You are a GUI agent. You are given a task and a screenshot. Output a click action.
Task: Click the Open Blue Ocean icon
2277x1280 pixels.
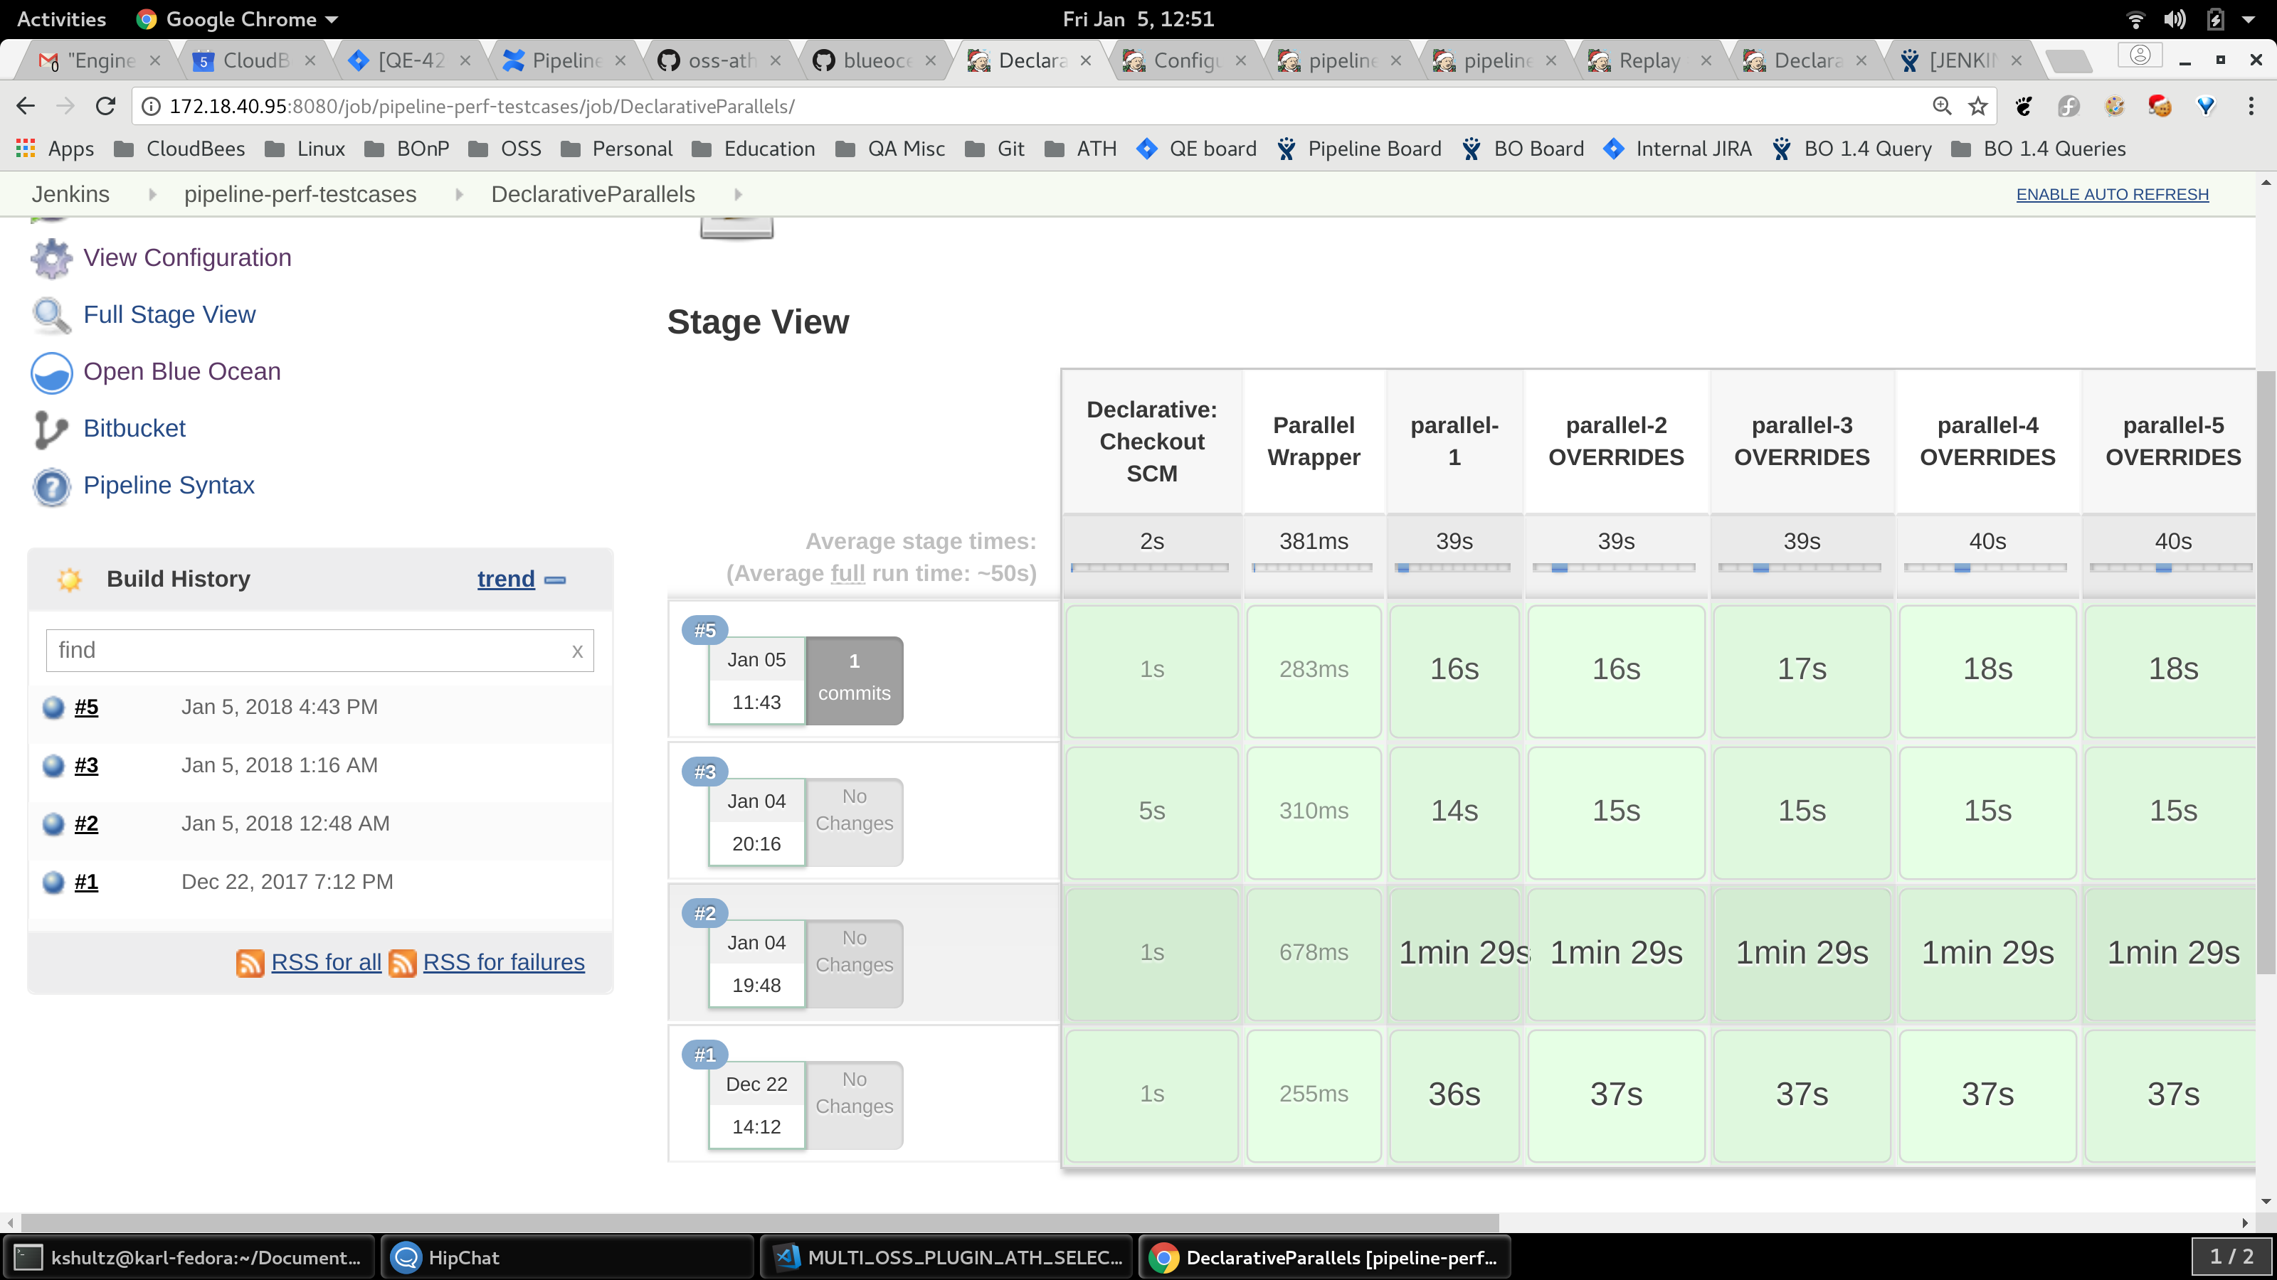[51, 372]
